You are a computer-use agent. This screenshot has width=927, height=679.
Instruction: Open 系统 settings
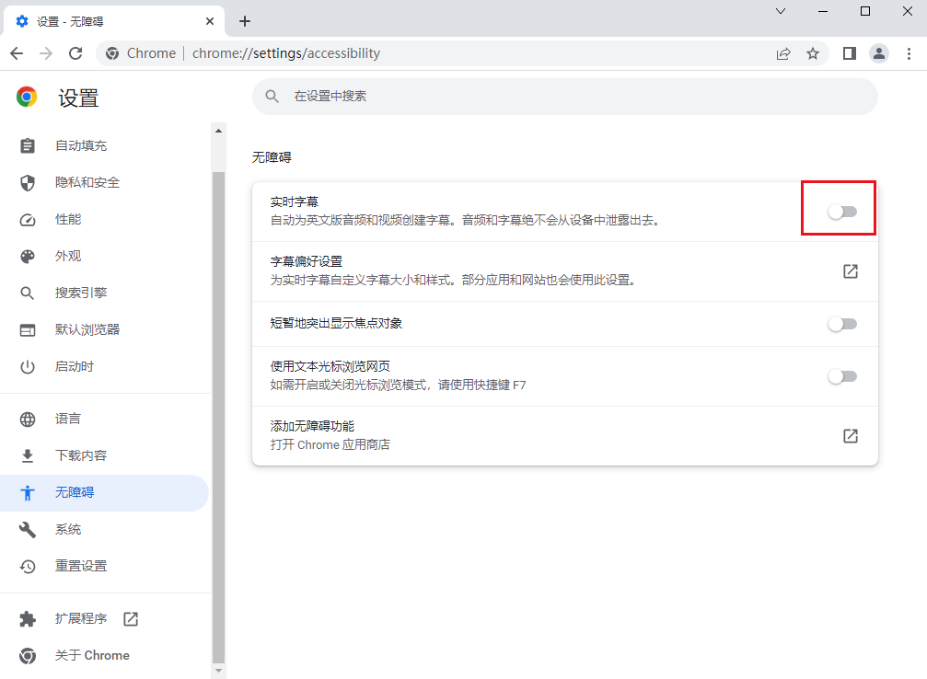tap(104, 529)
